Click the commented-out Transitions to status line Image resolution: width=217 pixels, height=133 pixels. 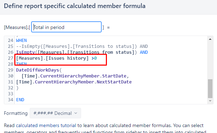click(82, 46)
